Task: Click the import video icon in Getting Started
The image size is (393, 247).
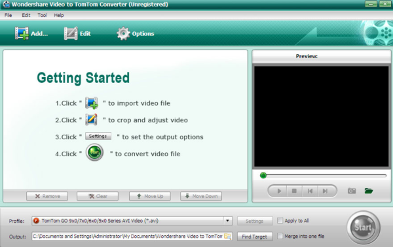Action: point(92,103)
